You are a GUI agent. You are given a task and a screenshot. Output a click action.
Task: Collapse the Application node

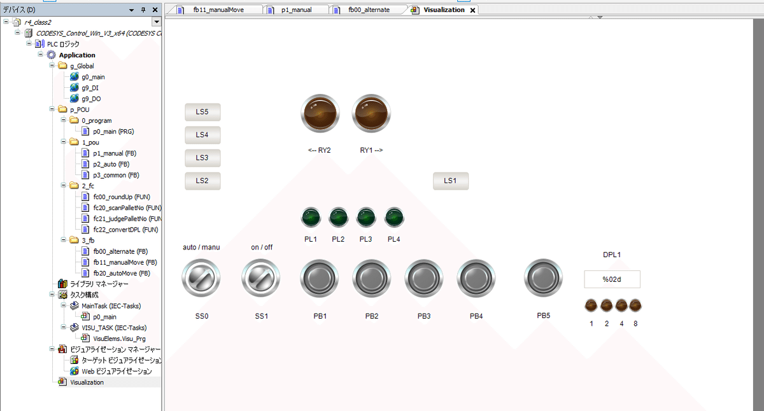click(41, 55)
